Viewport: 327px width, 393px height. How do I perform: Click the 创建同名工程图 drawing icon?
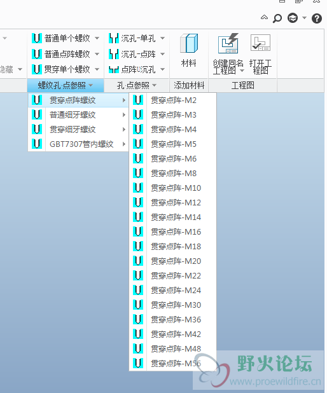tap(228, 43)
